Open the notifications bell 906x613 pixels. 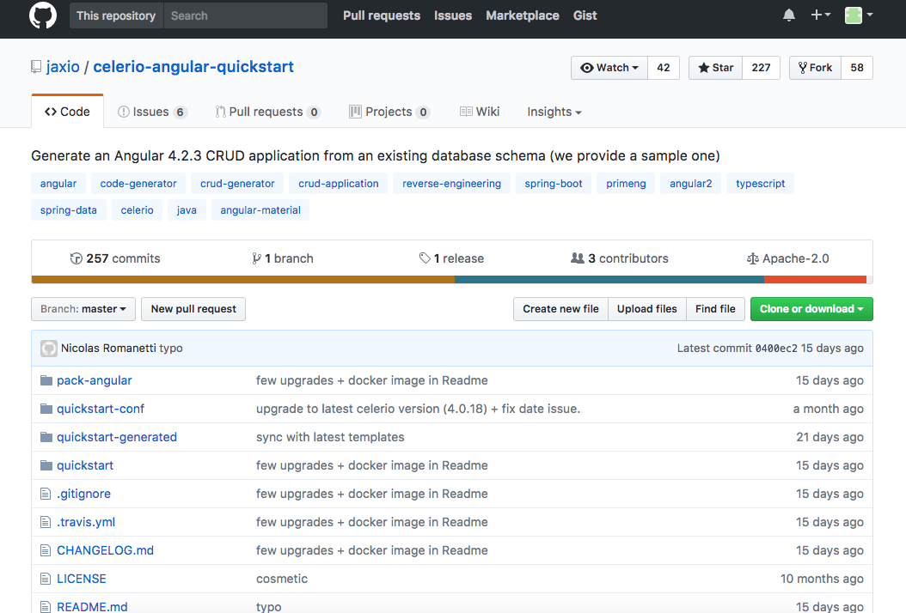(x=789, y=15)
